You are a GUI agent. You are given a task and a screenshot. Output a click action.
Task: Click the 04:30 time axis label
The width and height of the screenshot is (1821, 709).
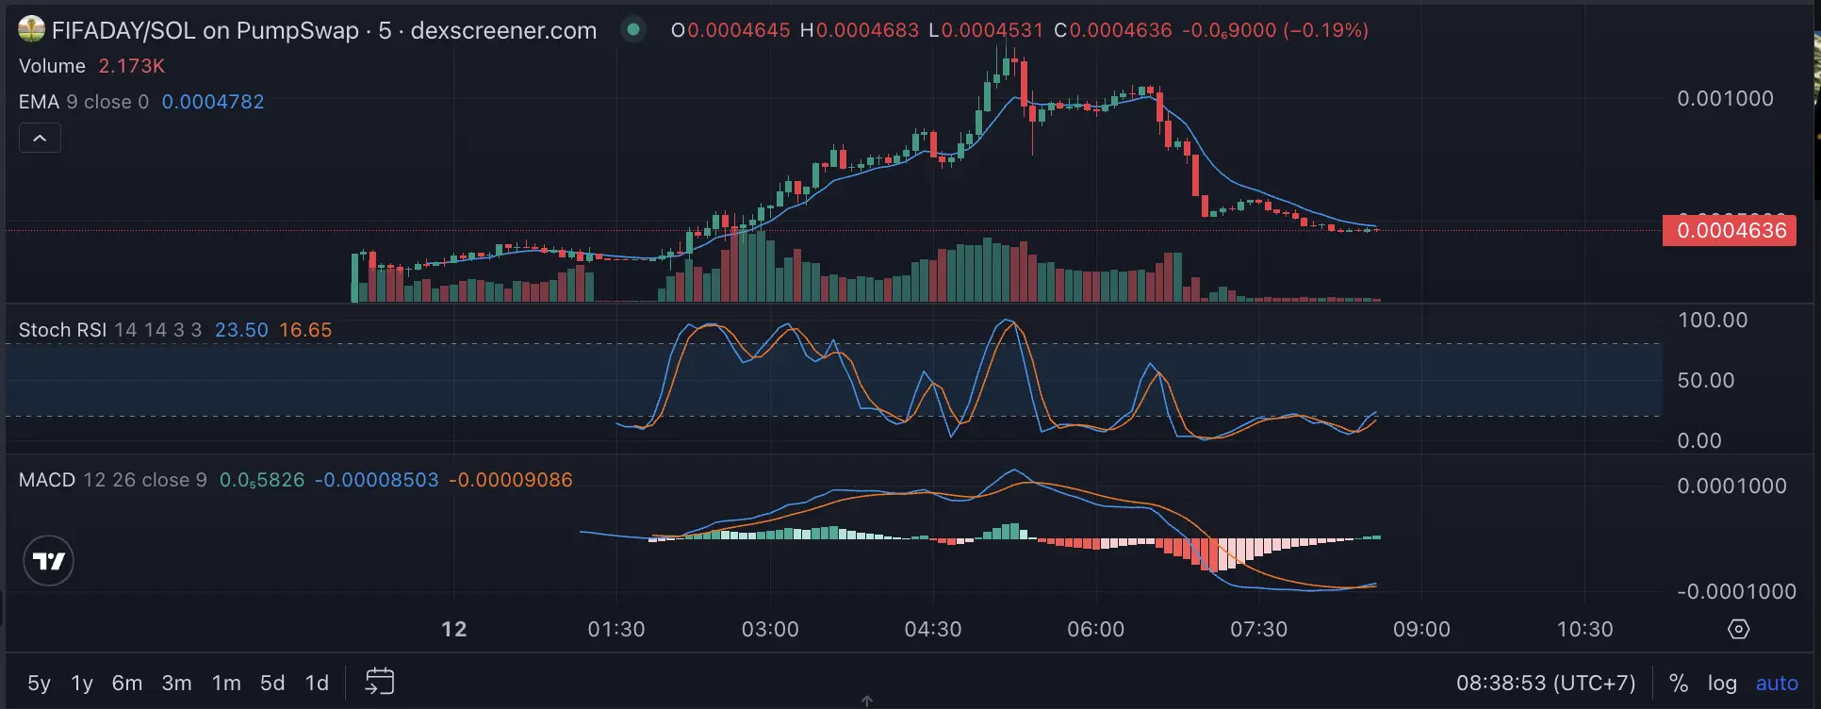[x=933, y=630]
